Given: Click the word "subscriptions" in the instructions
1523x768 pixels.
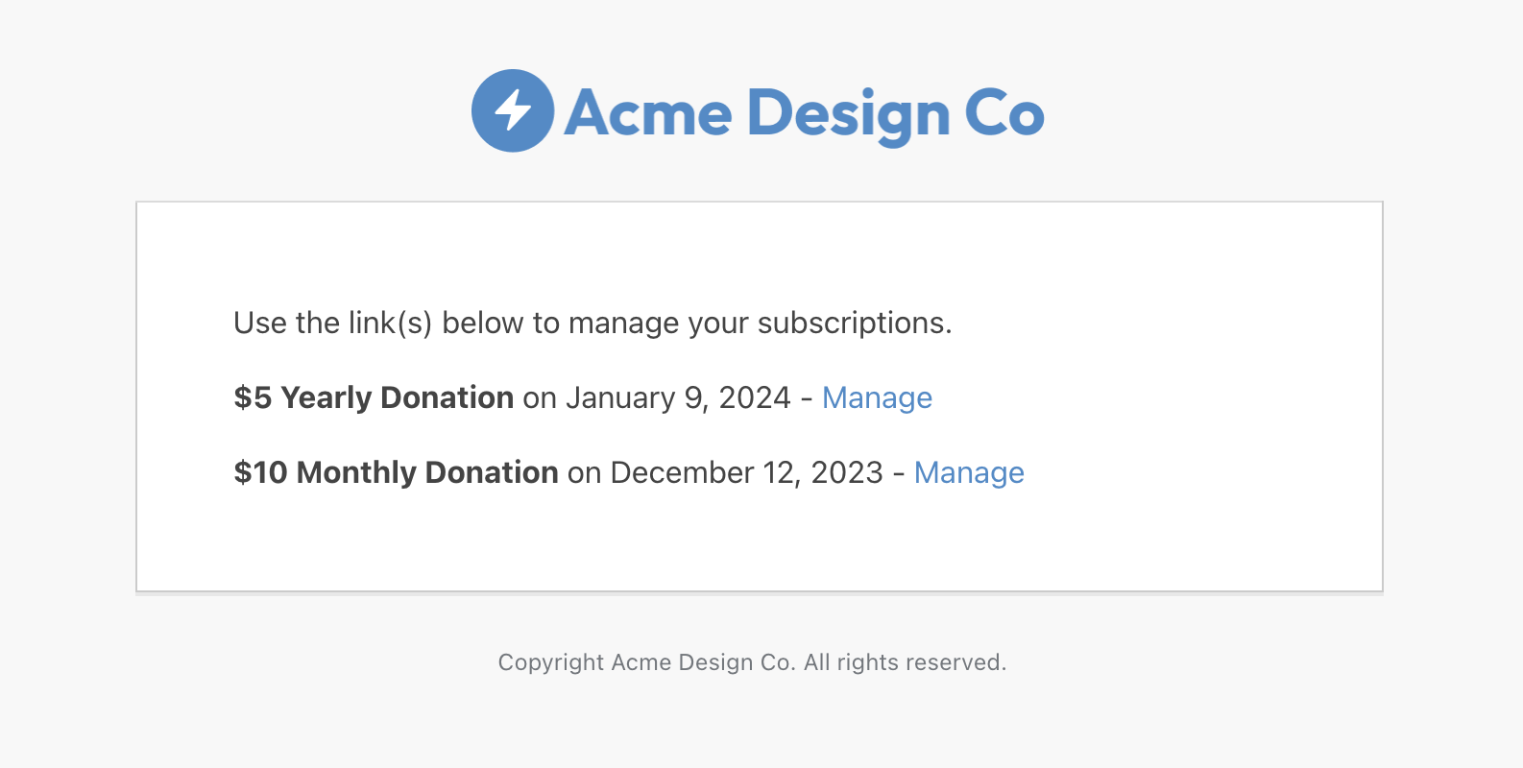Looking at the screenshot, I should point(851,323).
